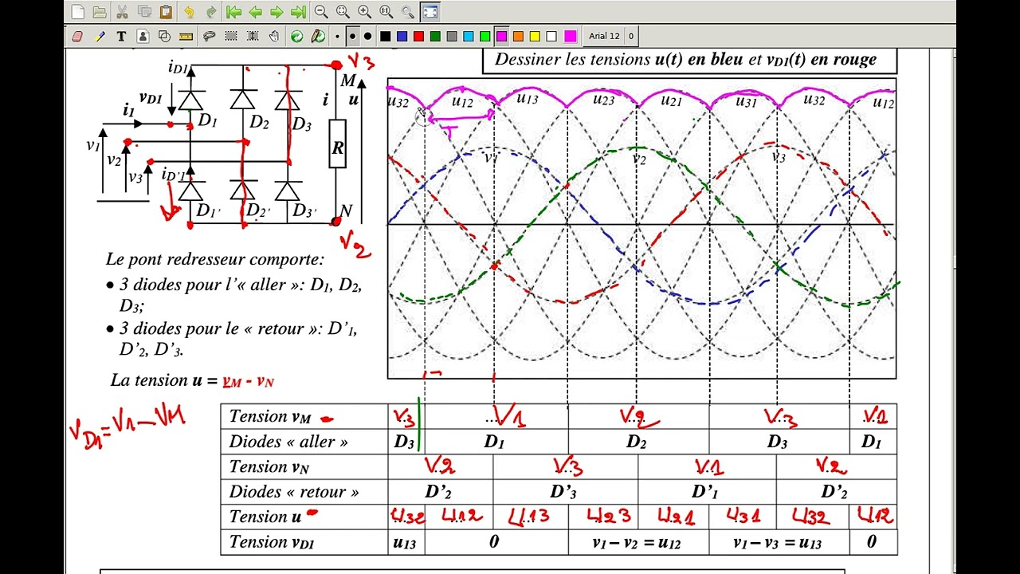Open a file using the folder icon
This screenshot has height=574, width=1020.
[100, 12]
